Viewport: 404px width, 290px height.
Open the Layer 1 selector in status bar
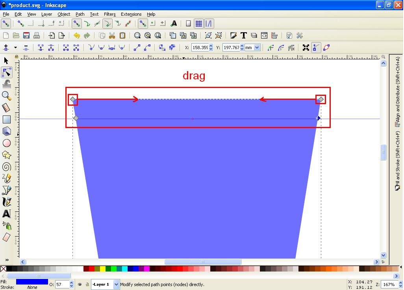104,284
